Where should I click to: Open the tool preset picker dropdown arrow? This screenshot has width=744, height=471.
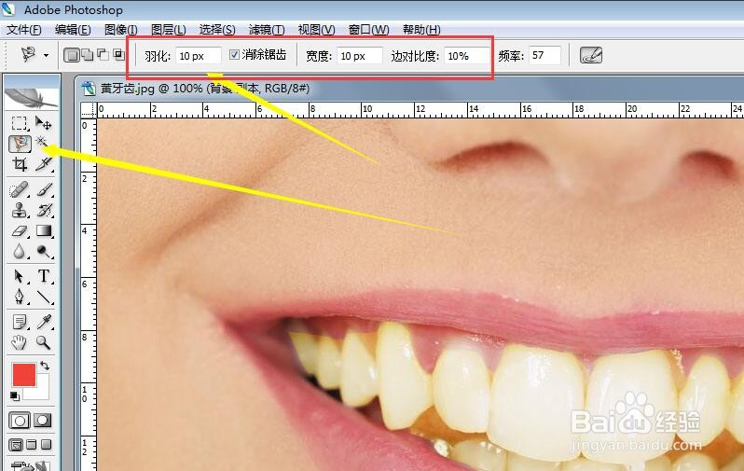[x=46, y=56]
